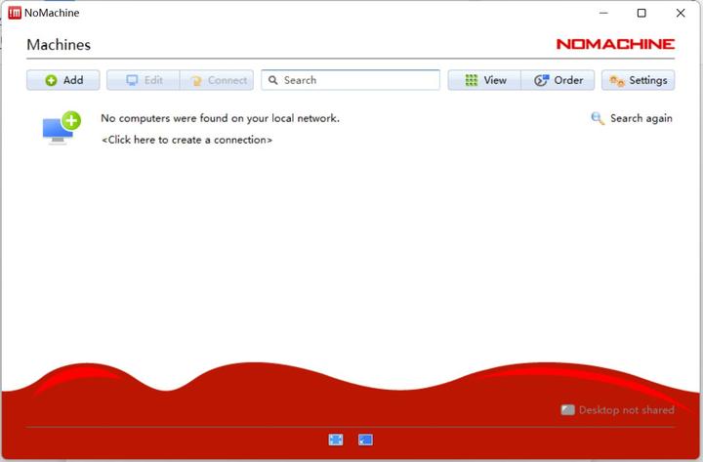The height and width of the screenshot is (462, 703).
Task: Click the Add machine button
Action: click(63, 80)
